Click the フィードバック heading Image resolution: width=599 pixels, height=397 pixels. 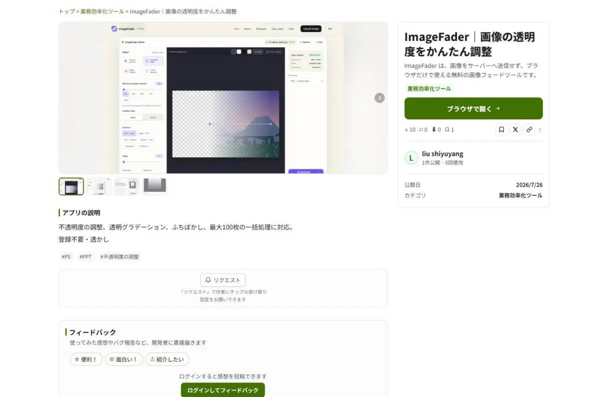click(x=92, y=332)
